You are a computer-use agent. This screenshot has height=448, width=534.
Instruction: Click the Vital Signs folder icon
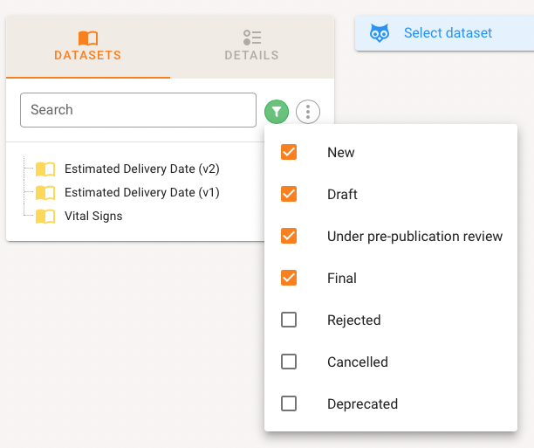click(45, 216)
